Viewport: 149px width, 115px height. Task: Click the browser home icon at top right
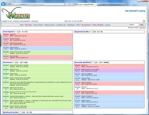pos(141,4)
